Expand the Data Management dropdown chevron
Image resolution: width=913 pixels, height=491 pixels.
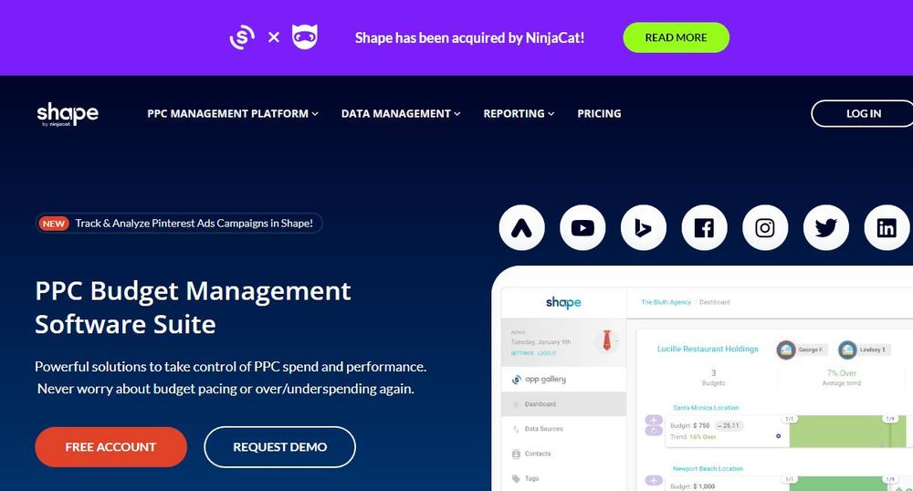457,114
